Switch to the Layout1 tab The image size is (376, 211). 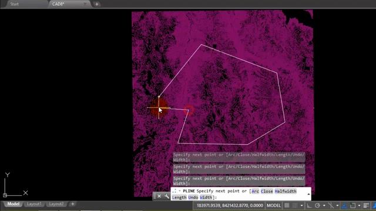pos(34,204)
